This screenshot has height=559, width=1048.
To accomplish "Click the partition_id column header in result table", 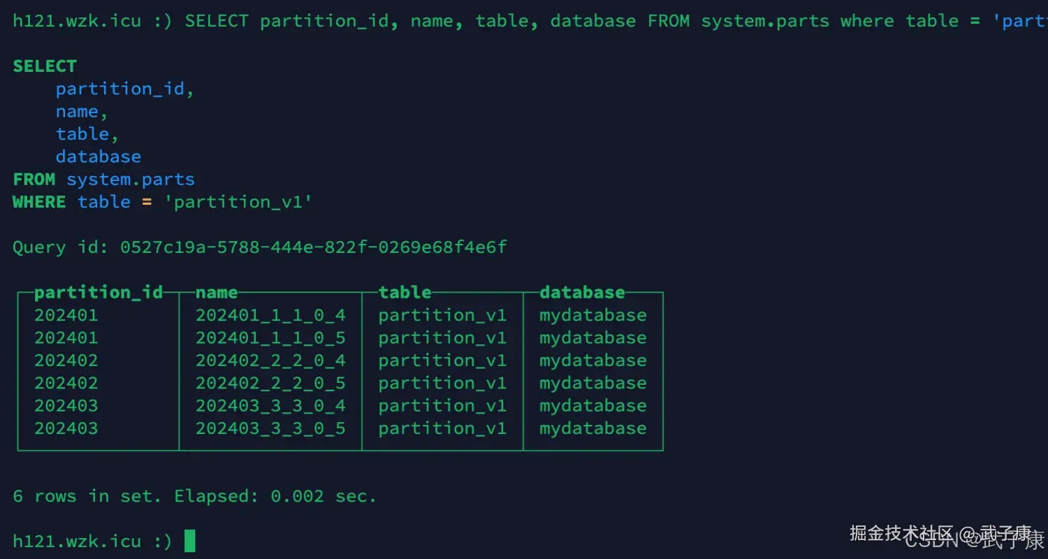I will 98,292.
